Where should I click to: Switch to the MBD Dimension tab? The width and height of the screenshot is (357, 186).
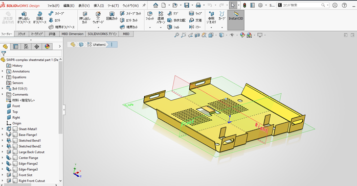[73, 34]
